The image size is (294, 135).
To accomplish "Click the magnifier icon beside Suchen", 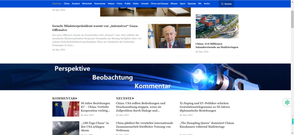I will tap(222, 4).
